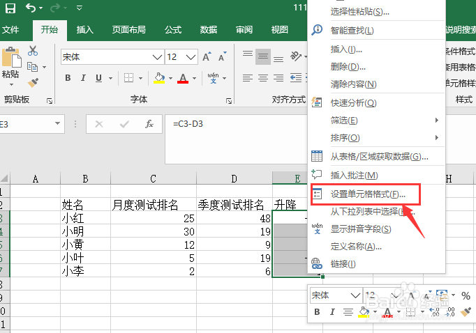Select Bottom Align in the alignment group

tap(278, 59)
